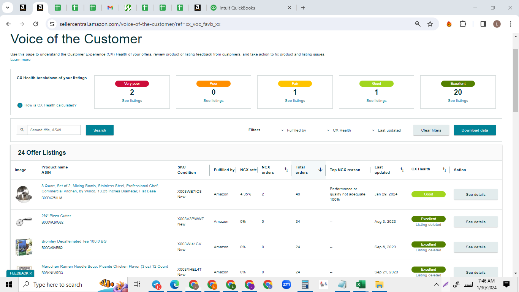519x292 pixels.
Task: Click the 4.35% NCX rate value
Action: [246, 194]
